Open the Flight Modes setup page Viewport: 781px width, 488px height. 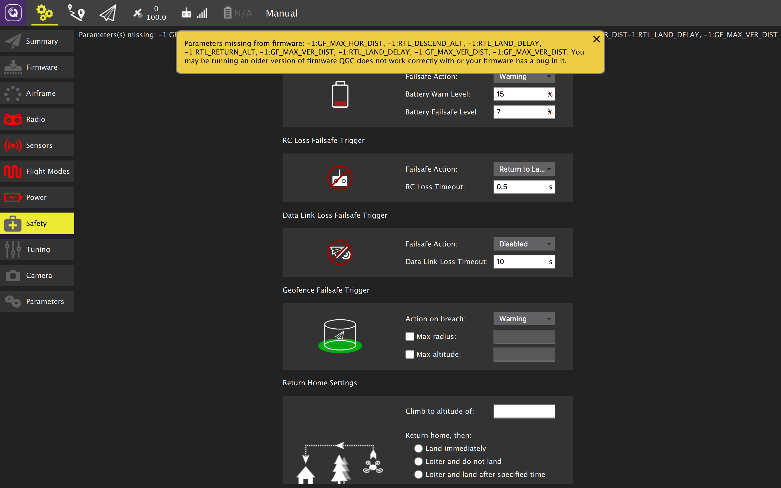click(37, 171)
